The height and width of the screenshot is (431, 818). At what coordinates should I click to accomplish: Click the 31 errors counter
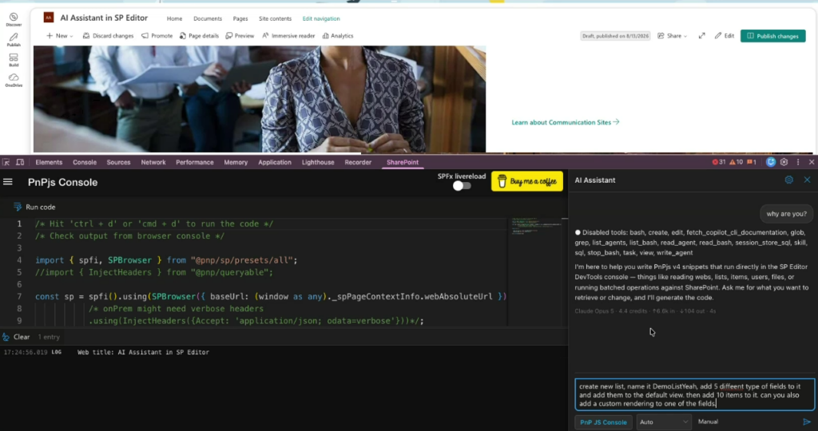click(719, 163)
